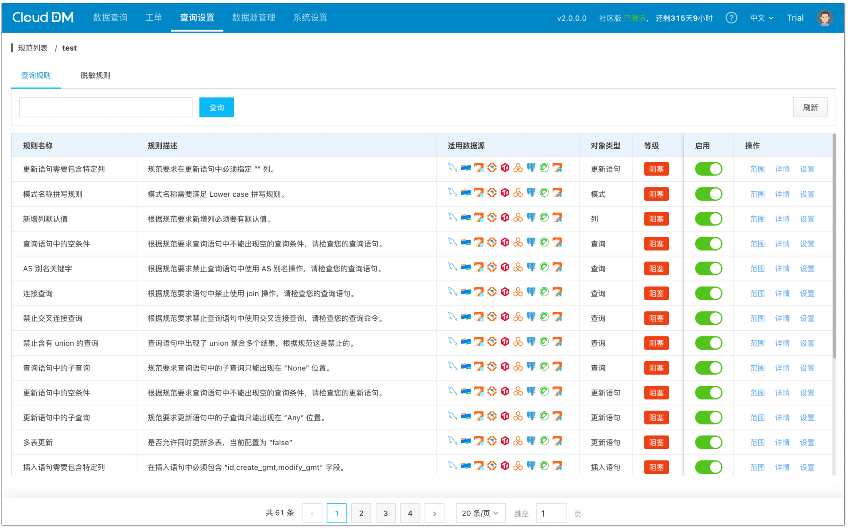Click the user avatar in top right
Image resolution: width=848 pixels, height=529 pixels.
click(824, 18)
